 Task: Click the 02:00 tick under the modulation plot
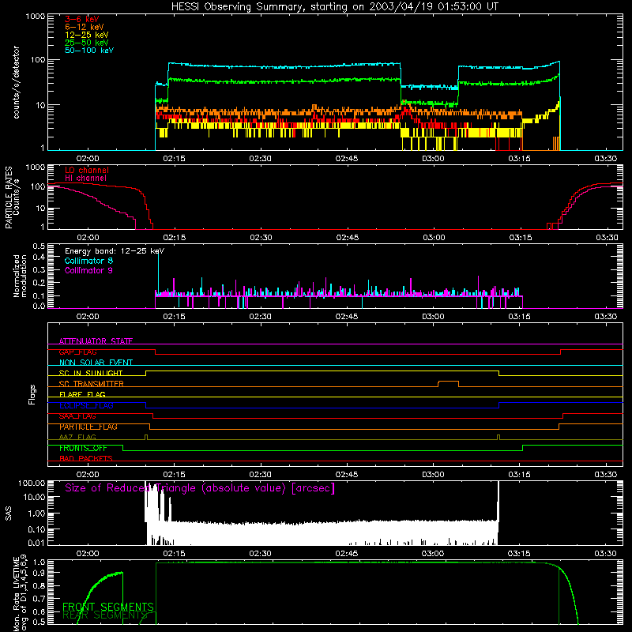(88, 317)
